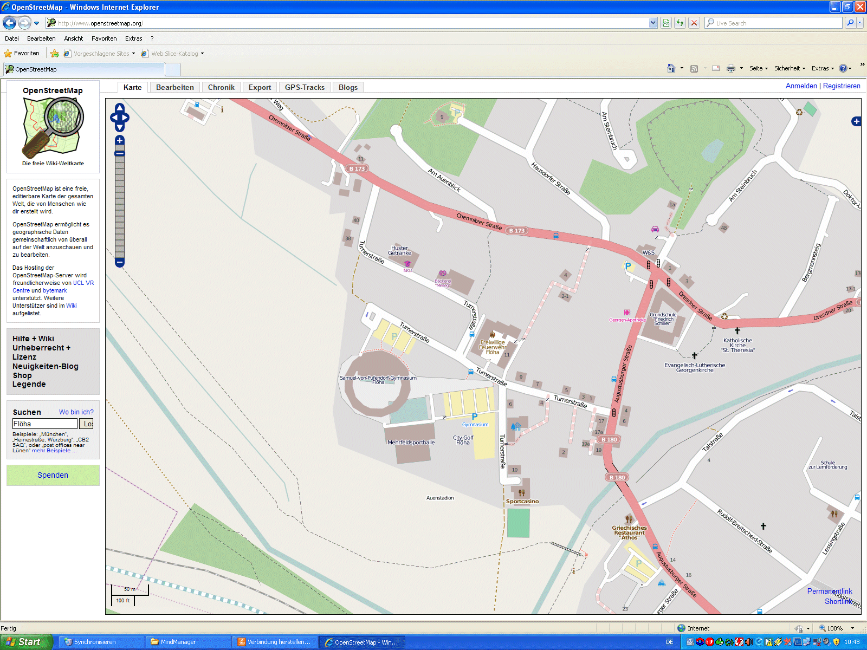Open the Ansicht menu
The height and width of the screenshot is (650, 867).
point(73,38)
